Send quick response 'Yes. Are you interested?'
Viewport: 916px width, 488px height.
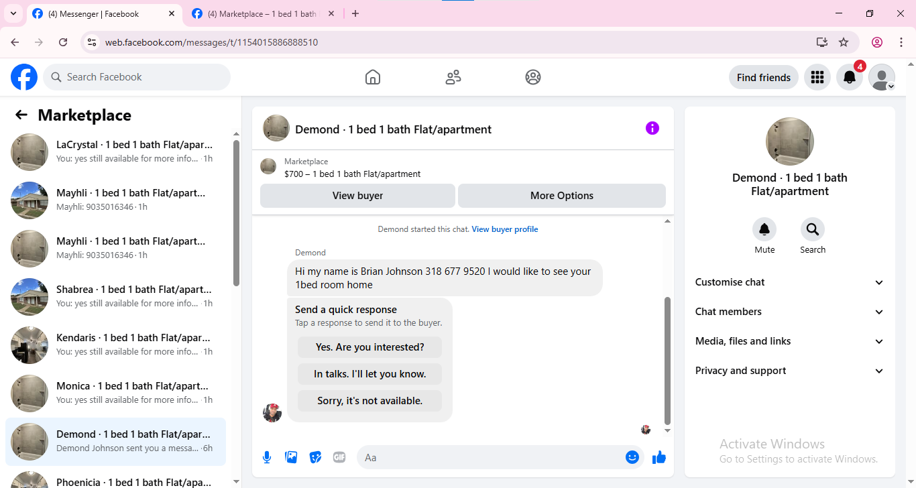point(370,347)
